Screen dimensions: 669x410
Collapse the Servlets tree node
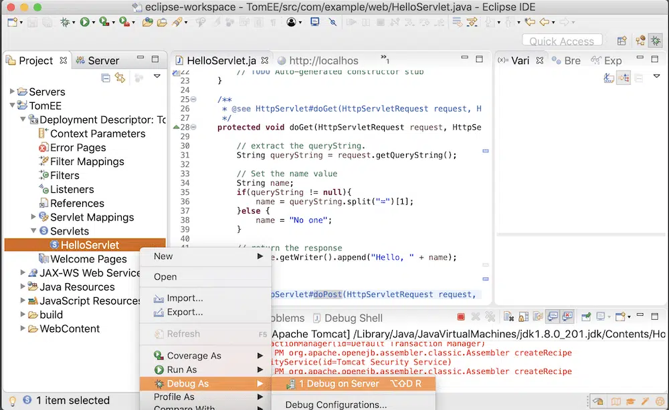click(x=34, y=231)
